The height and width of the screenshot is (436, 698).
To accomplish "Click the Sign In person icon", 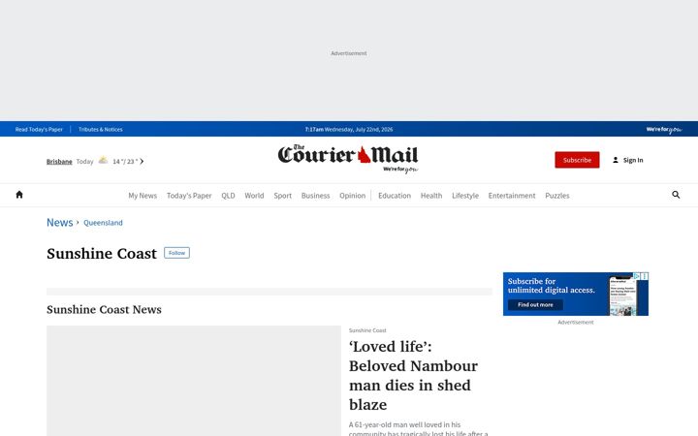I will [x=616, y=160].
